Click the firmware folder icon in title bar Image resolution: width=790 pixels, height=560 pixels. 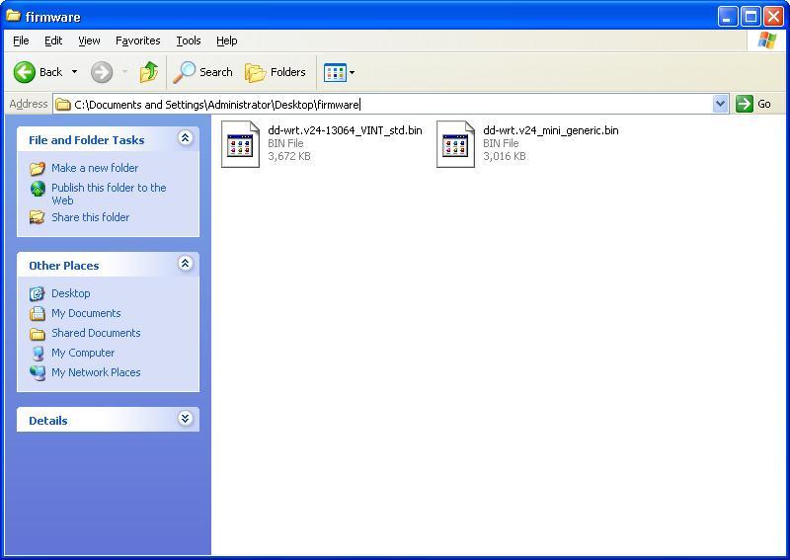pyautogui.click(x=13, y=16)
